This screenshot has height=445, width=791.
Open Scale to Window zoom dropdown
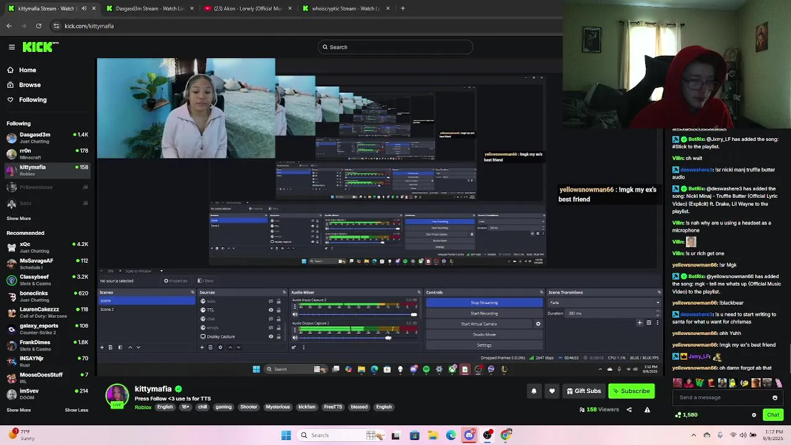(x=161, y=271)
